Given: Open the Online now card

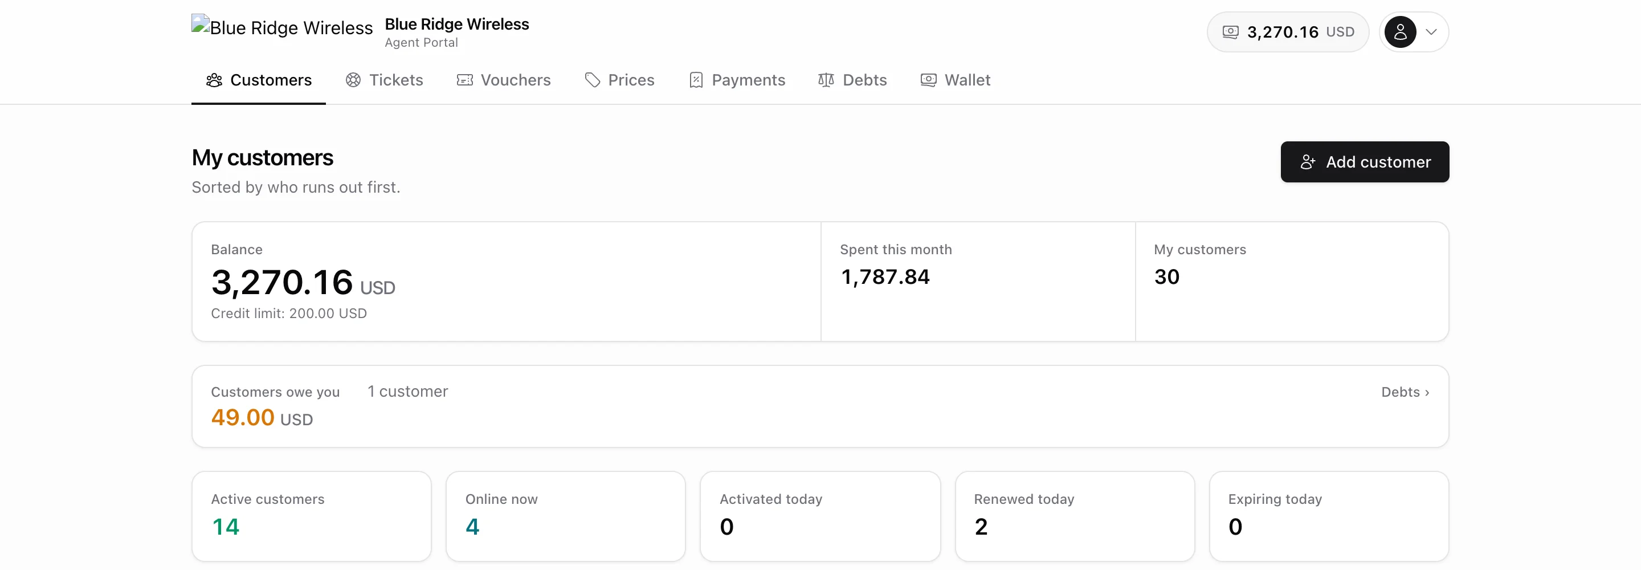Looking at the screenshot, I should pos(566,516).
